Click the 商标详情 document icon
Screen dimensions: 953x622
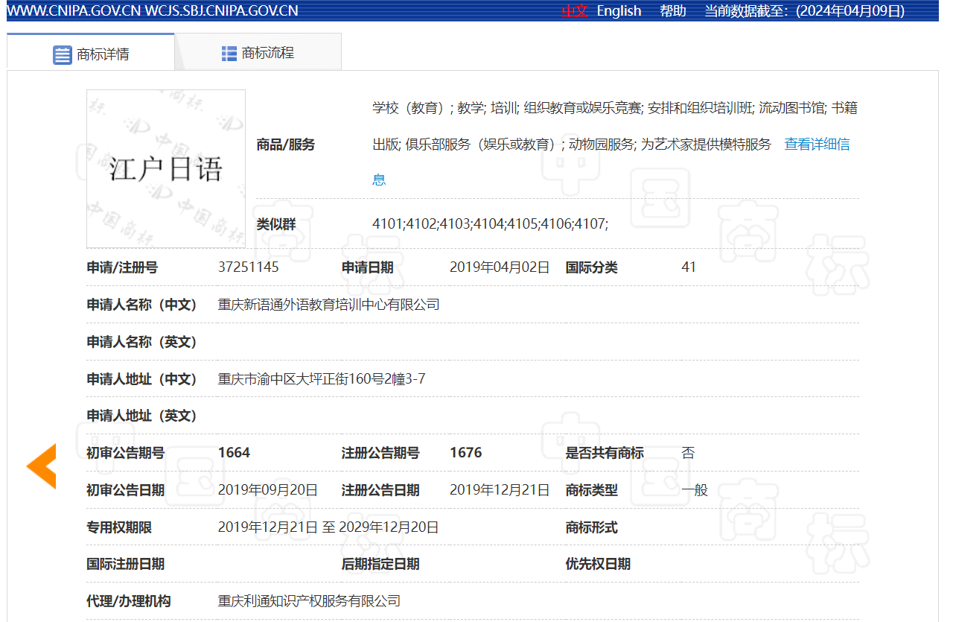(63, 54)
